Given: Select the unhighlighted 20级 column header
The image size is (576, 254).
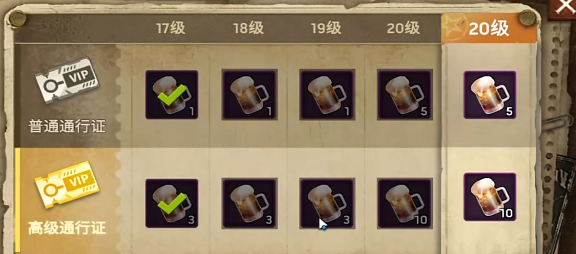Looking at the screenshot, I should [404, 28].
